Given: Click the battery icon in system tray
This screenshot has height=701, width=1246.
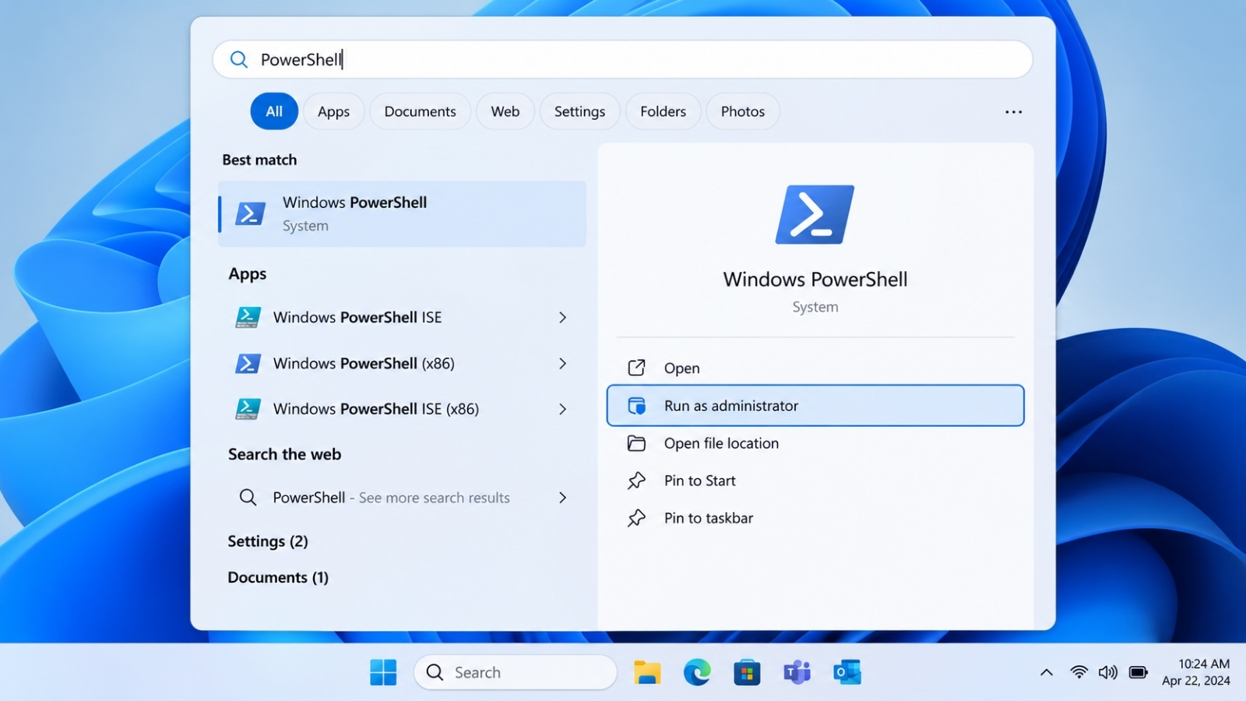Looking at the screenshot, I should pos(1139,672).
